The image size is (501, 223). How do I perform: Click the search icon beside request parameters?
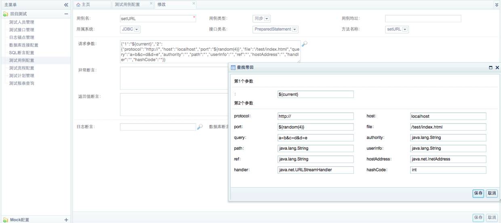coord(305,44)
